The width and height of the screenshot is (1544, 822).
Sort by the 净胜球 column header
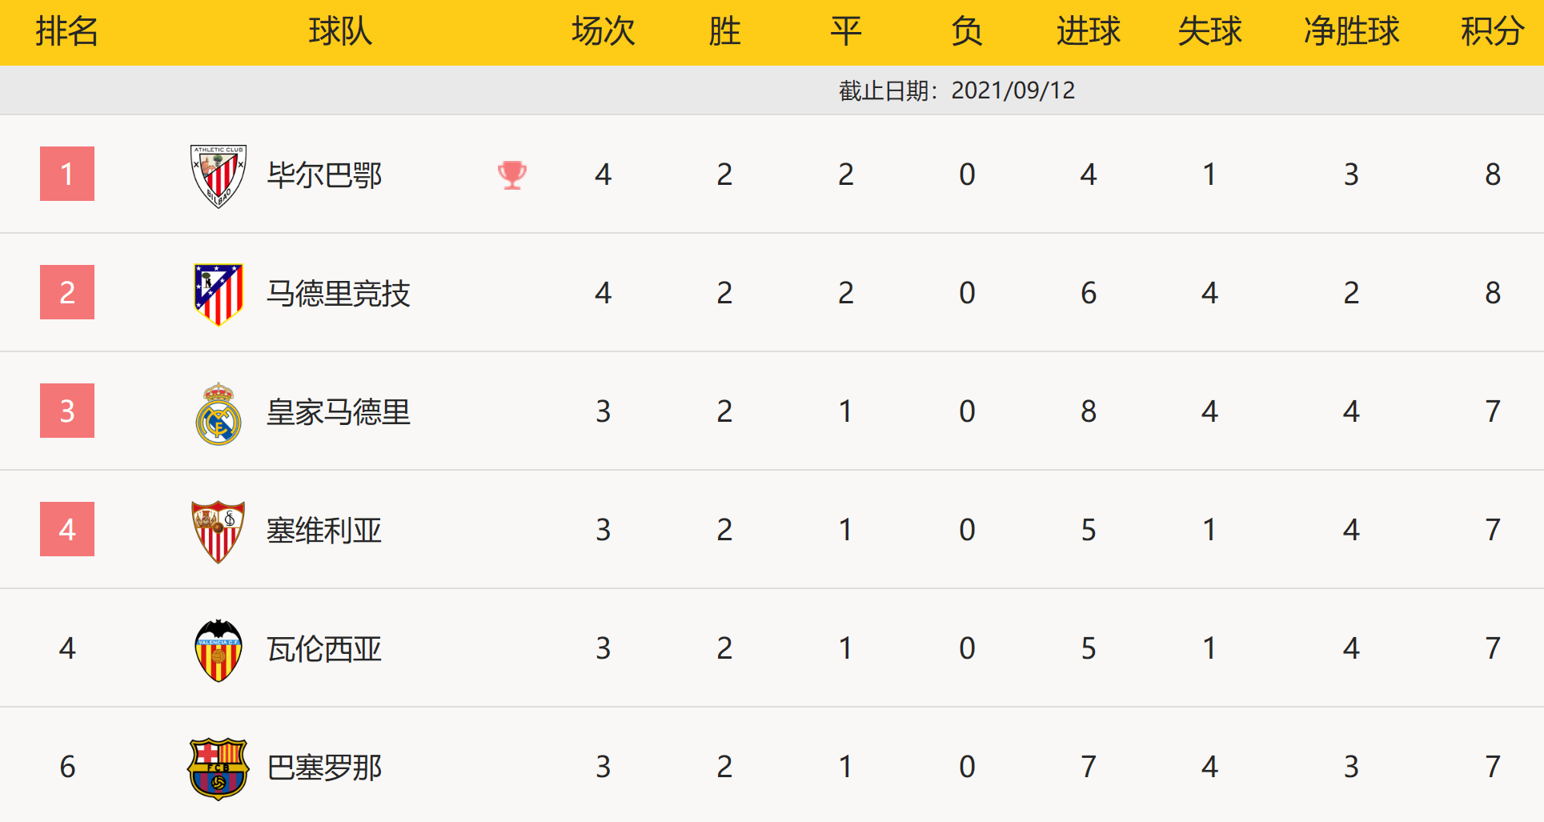point(1351,32)
